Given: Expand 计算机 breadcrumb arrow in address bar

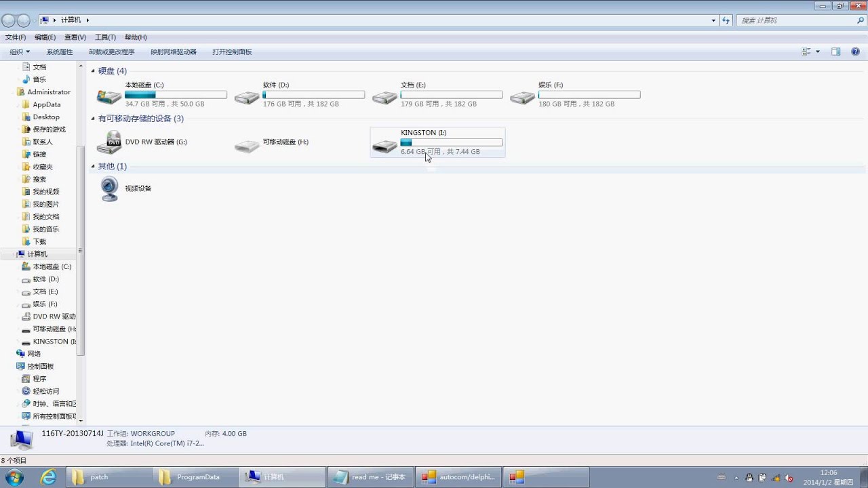Looking at the screenshot, I should [87, 20].
